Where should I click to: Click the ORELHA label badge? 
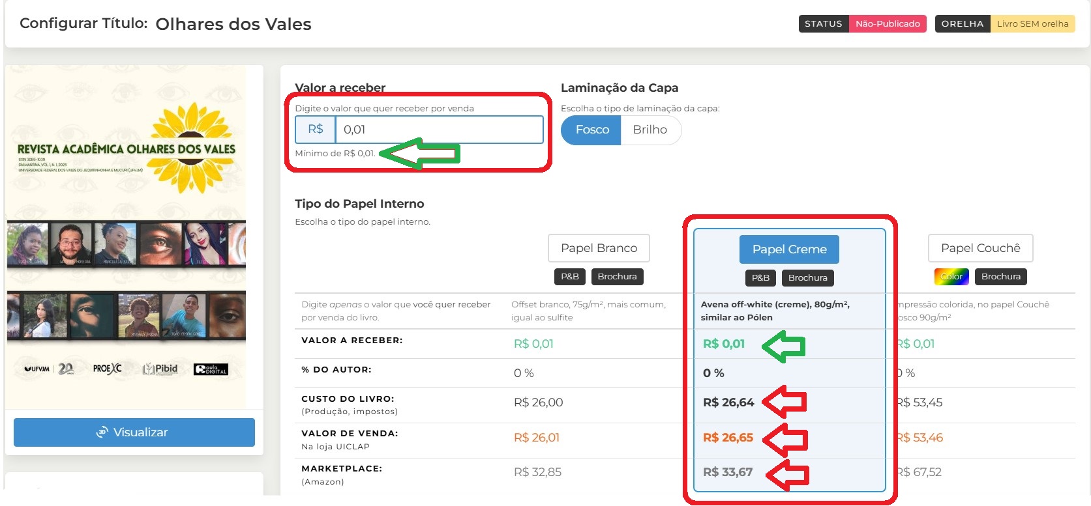(962, 24)
